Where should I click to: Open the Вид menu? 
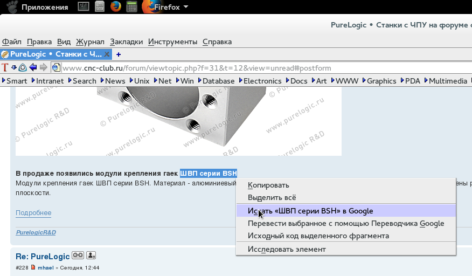tap(64, 42)
